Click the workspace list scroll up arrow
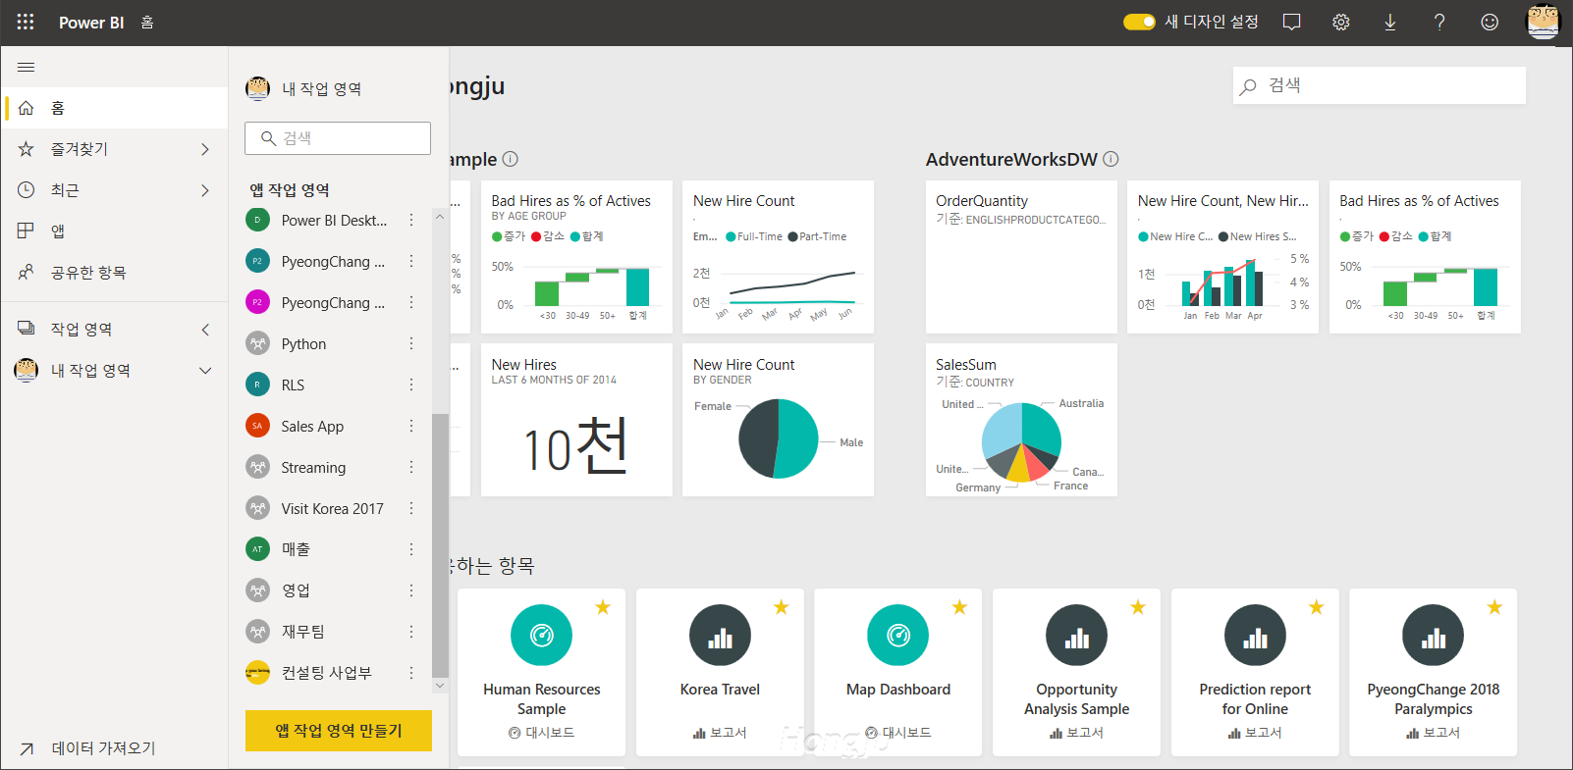 click(x=440, y=217)
